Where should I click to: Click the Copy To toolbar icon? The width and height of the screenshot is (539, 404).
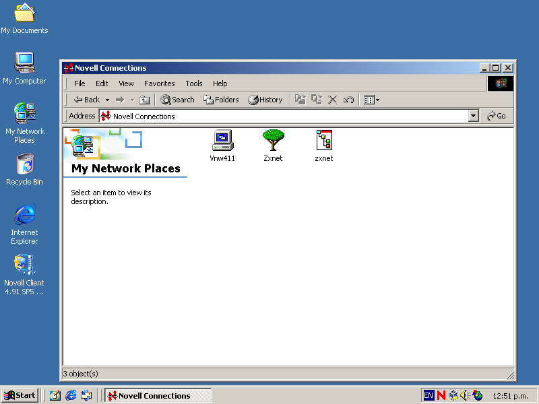(x=317, y=100)
